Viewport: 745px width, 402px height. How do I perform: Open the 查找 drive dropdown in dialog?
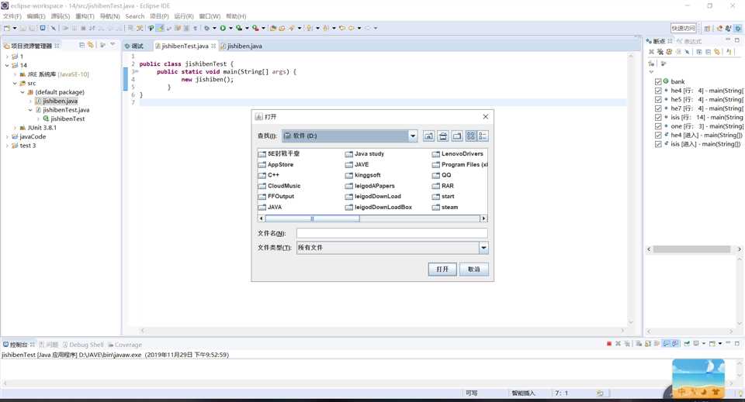tap(412, 136)
